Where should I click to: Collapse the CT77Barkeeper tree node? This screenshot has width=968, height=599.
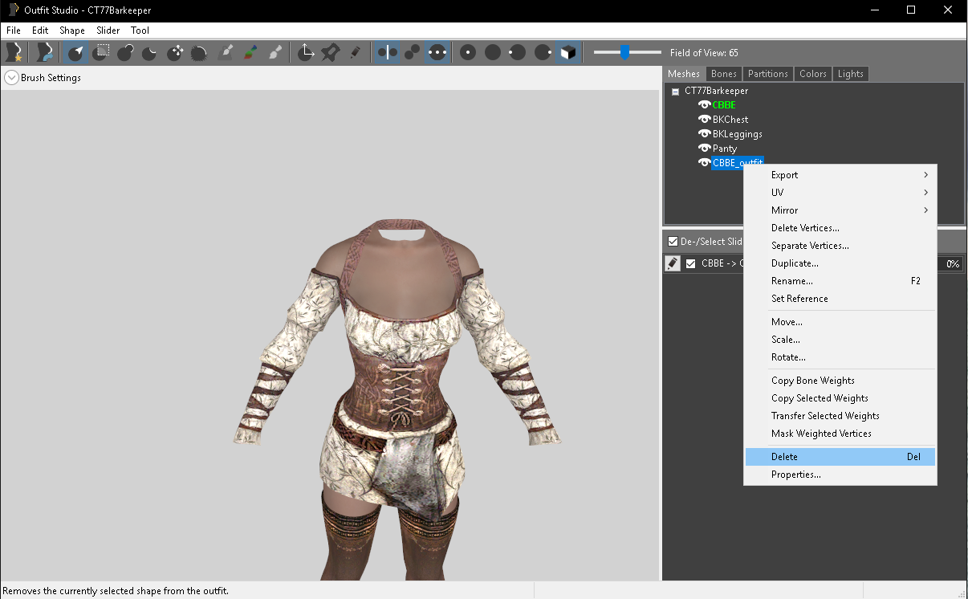[676, 92]
